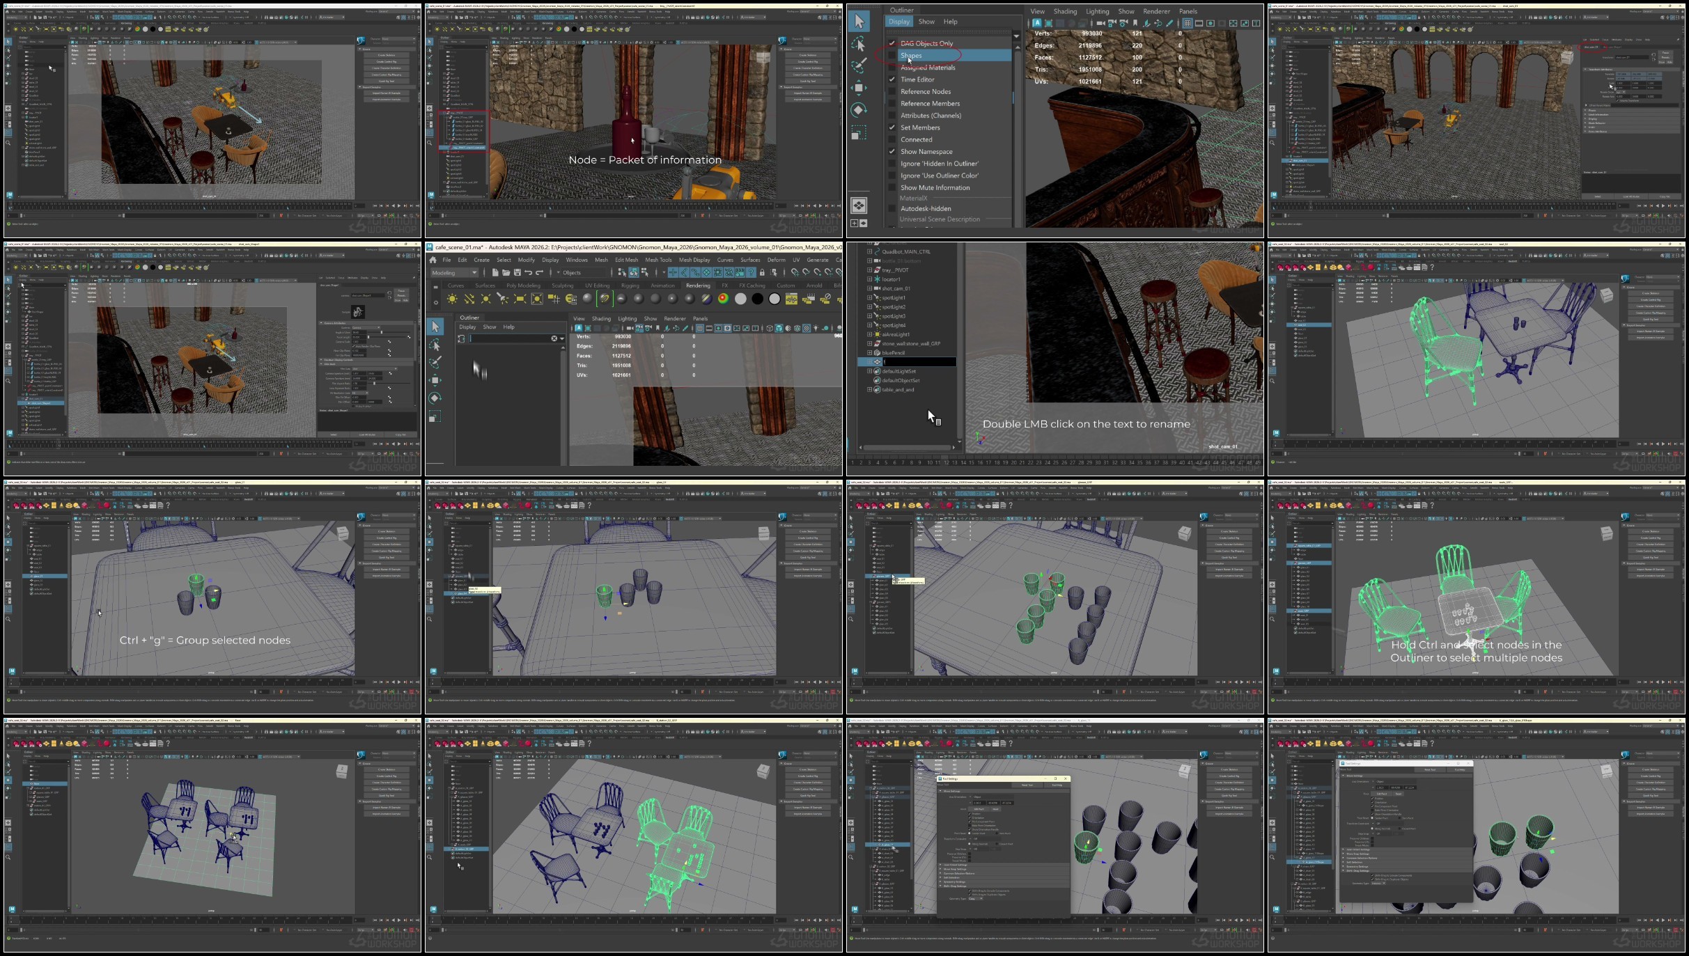
Task: Clear the Outliner search with X button
Action: (x=554, y=338)
